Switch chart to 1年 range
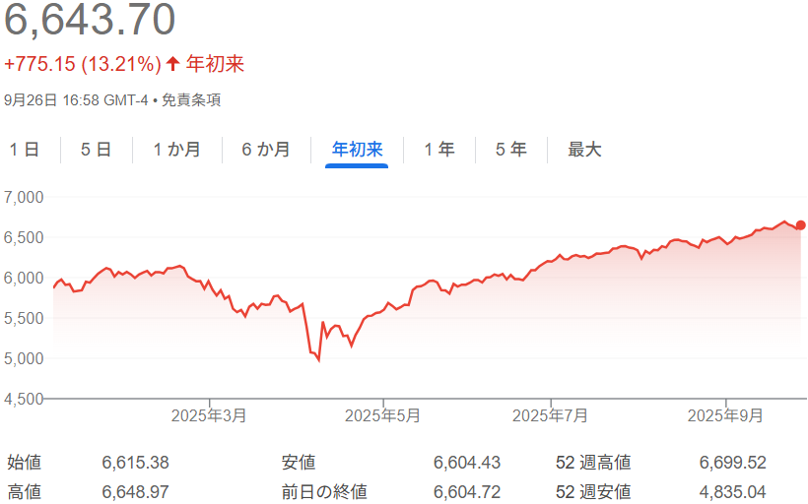808x504 pixels. (439, 150)
